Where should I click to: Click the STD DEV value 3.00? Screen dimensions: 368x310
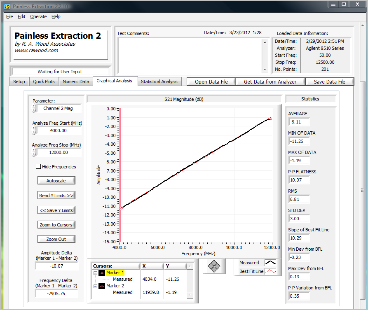[x=299, y=219]
